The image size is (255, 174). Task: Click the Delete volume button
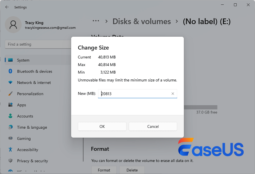click(x=132, y=170)
